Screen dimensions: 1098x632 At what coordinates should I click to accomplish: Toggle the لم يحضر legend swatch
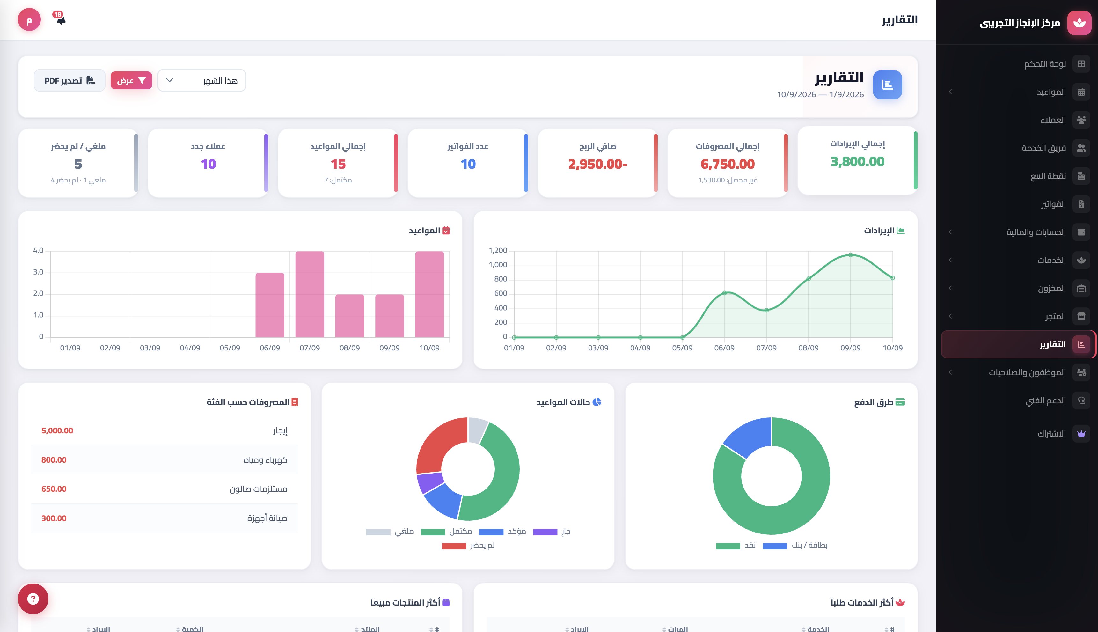pos(454,546)
